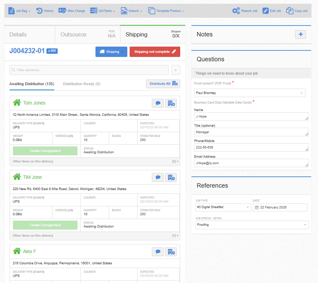Open the job History
Image resolution: width=318 pixels, height=283 pixels.
(x=45, y=11)
